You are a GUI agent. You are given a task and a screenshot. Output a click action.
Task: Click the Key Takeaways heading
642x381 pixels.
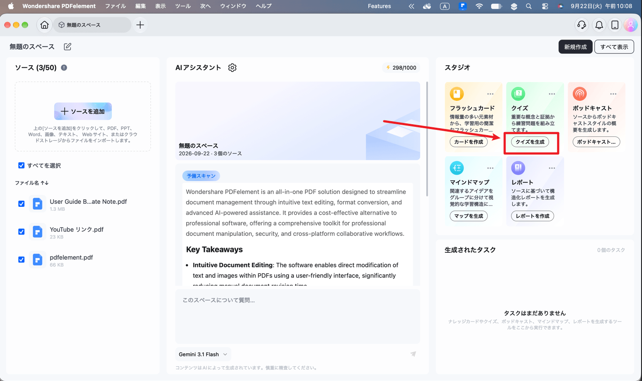click(x=214, y=249)
